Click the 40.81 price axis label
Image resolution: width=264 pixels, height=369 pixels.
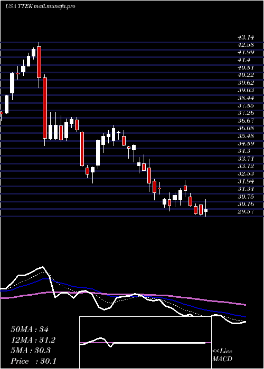[245, 67]
